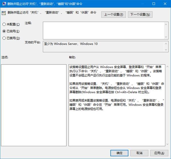Screen dimensions: 171x159
Task: Maximize the policy dialog window
Action: pos(154,4)
